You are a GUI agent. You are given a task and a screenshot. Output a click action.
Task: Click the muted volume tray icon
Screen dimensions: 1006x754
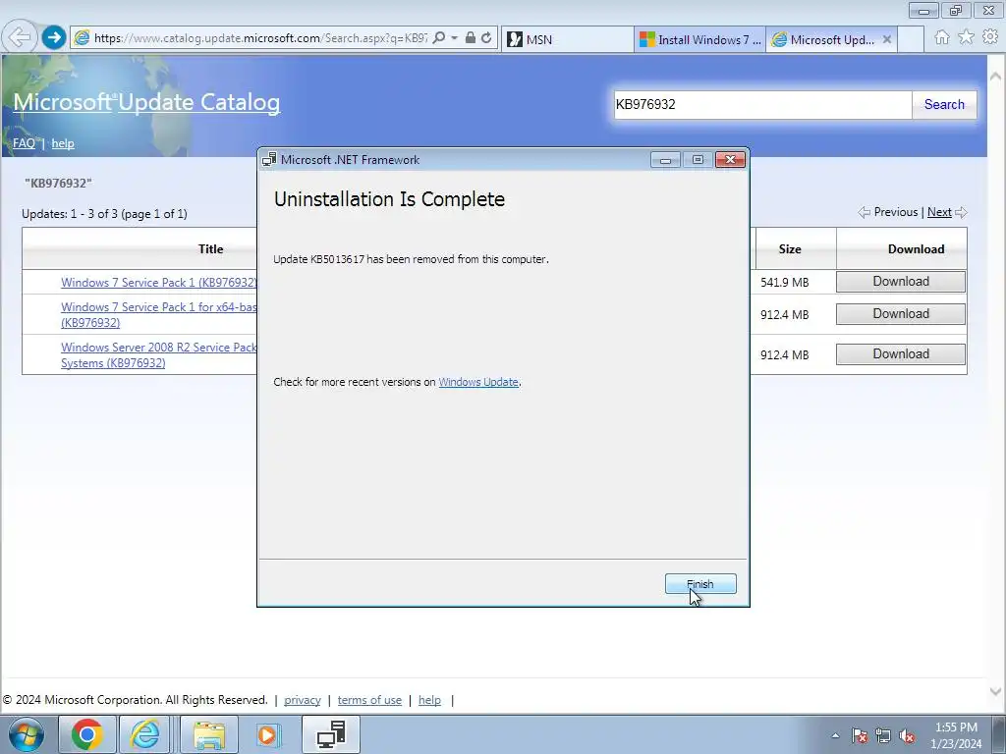click(x=907, y=736)
